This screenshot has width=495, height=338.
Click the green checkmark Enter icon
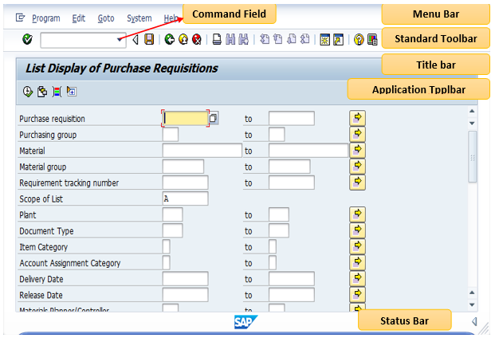click(27, 39)
